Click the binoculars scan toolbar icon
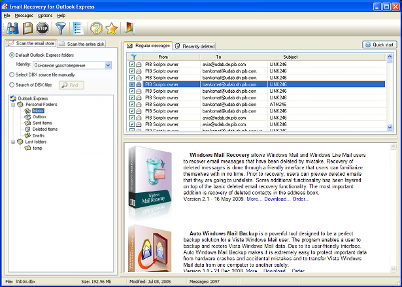The image size is (402, 287). (x=12, y=28)
